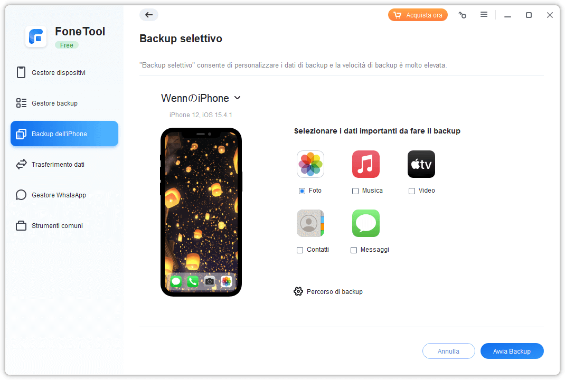The image size is (565, 380).
Task: Start backup with Avvia Backup button
Action: 512,351
